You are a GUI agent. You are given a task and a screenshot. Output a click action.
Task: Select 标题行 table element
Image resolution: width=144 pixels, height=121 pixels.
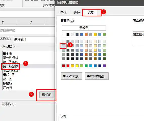point(8,83)
